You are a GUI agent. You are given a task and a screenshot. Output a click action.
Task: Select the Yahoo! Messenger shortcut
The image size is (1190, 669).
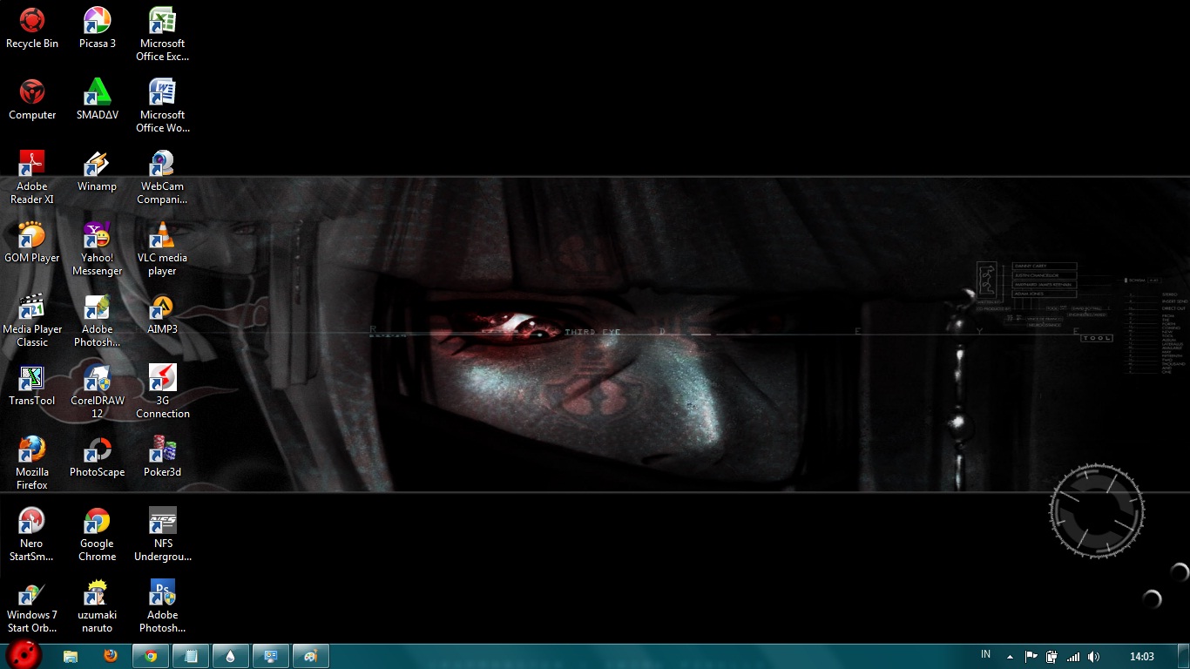(x=97, y=249)
